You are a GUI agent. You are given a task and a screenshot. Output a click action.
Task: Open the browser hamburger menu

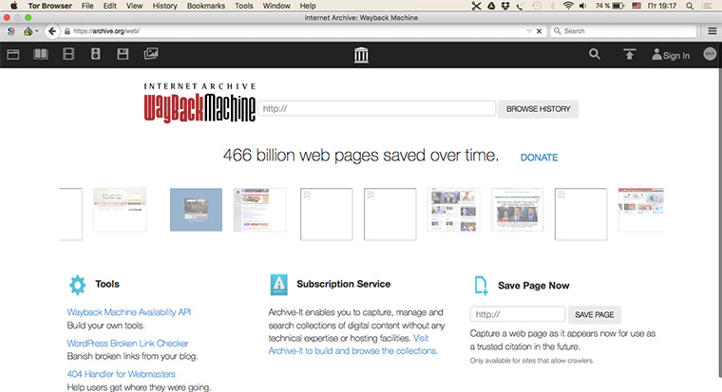(712, 31)
